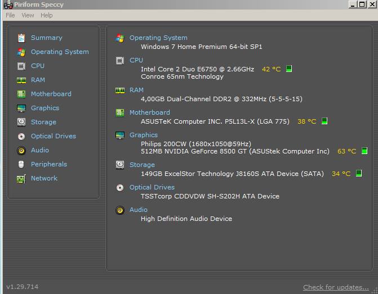The width and height of the screenshot is (378, 294).
Task: Click the 42 °C CPU temperature value
Action: click(271, 69)
